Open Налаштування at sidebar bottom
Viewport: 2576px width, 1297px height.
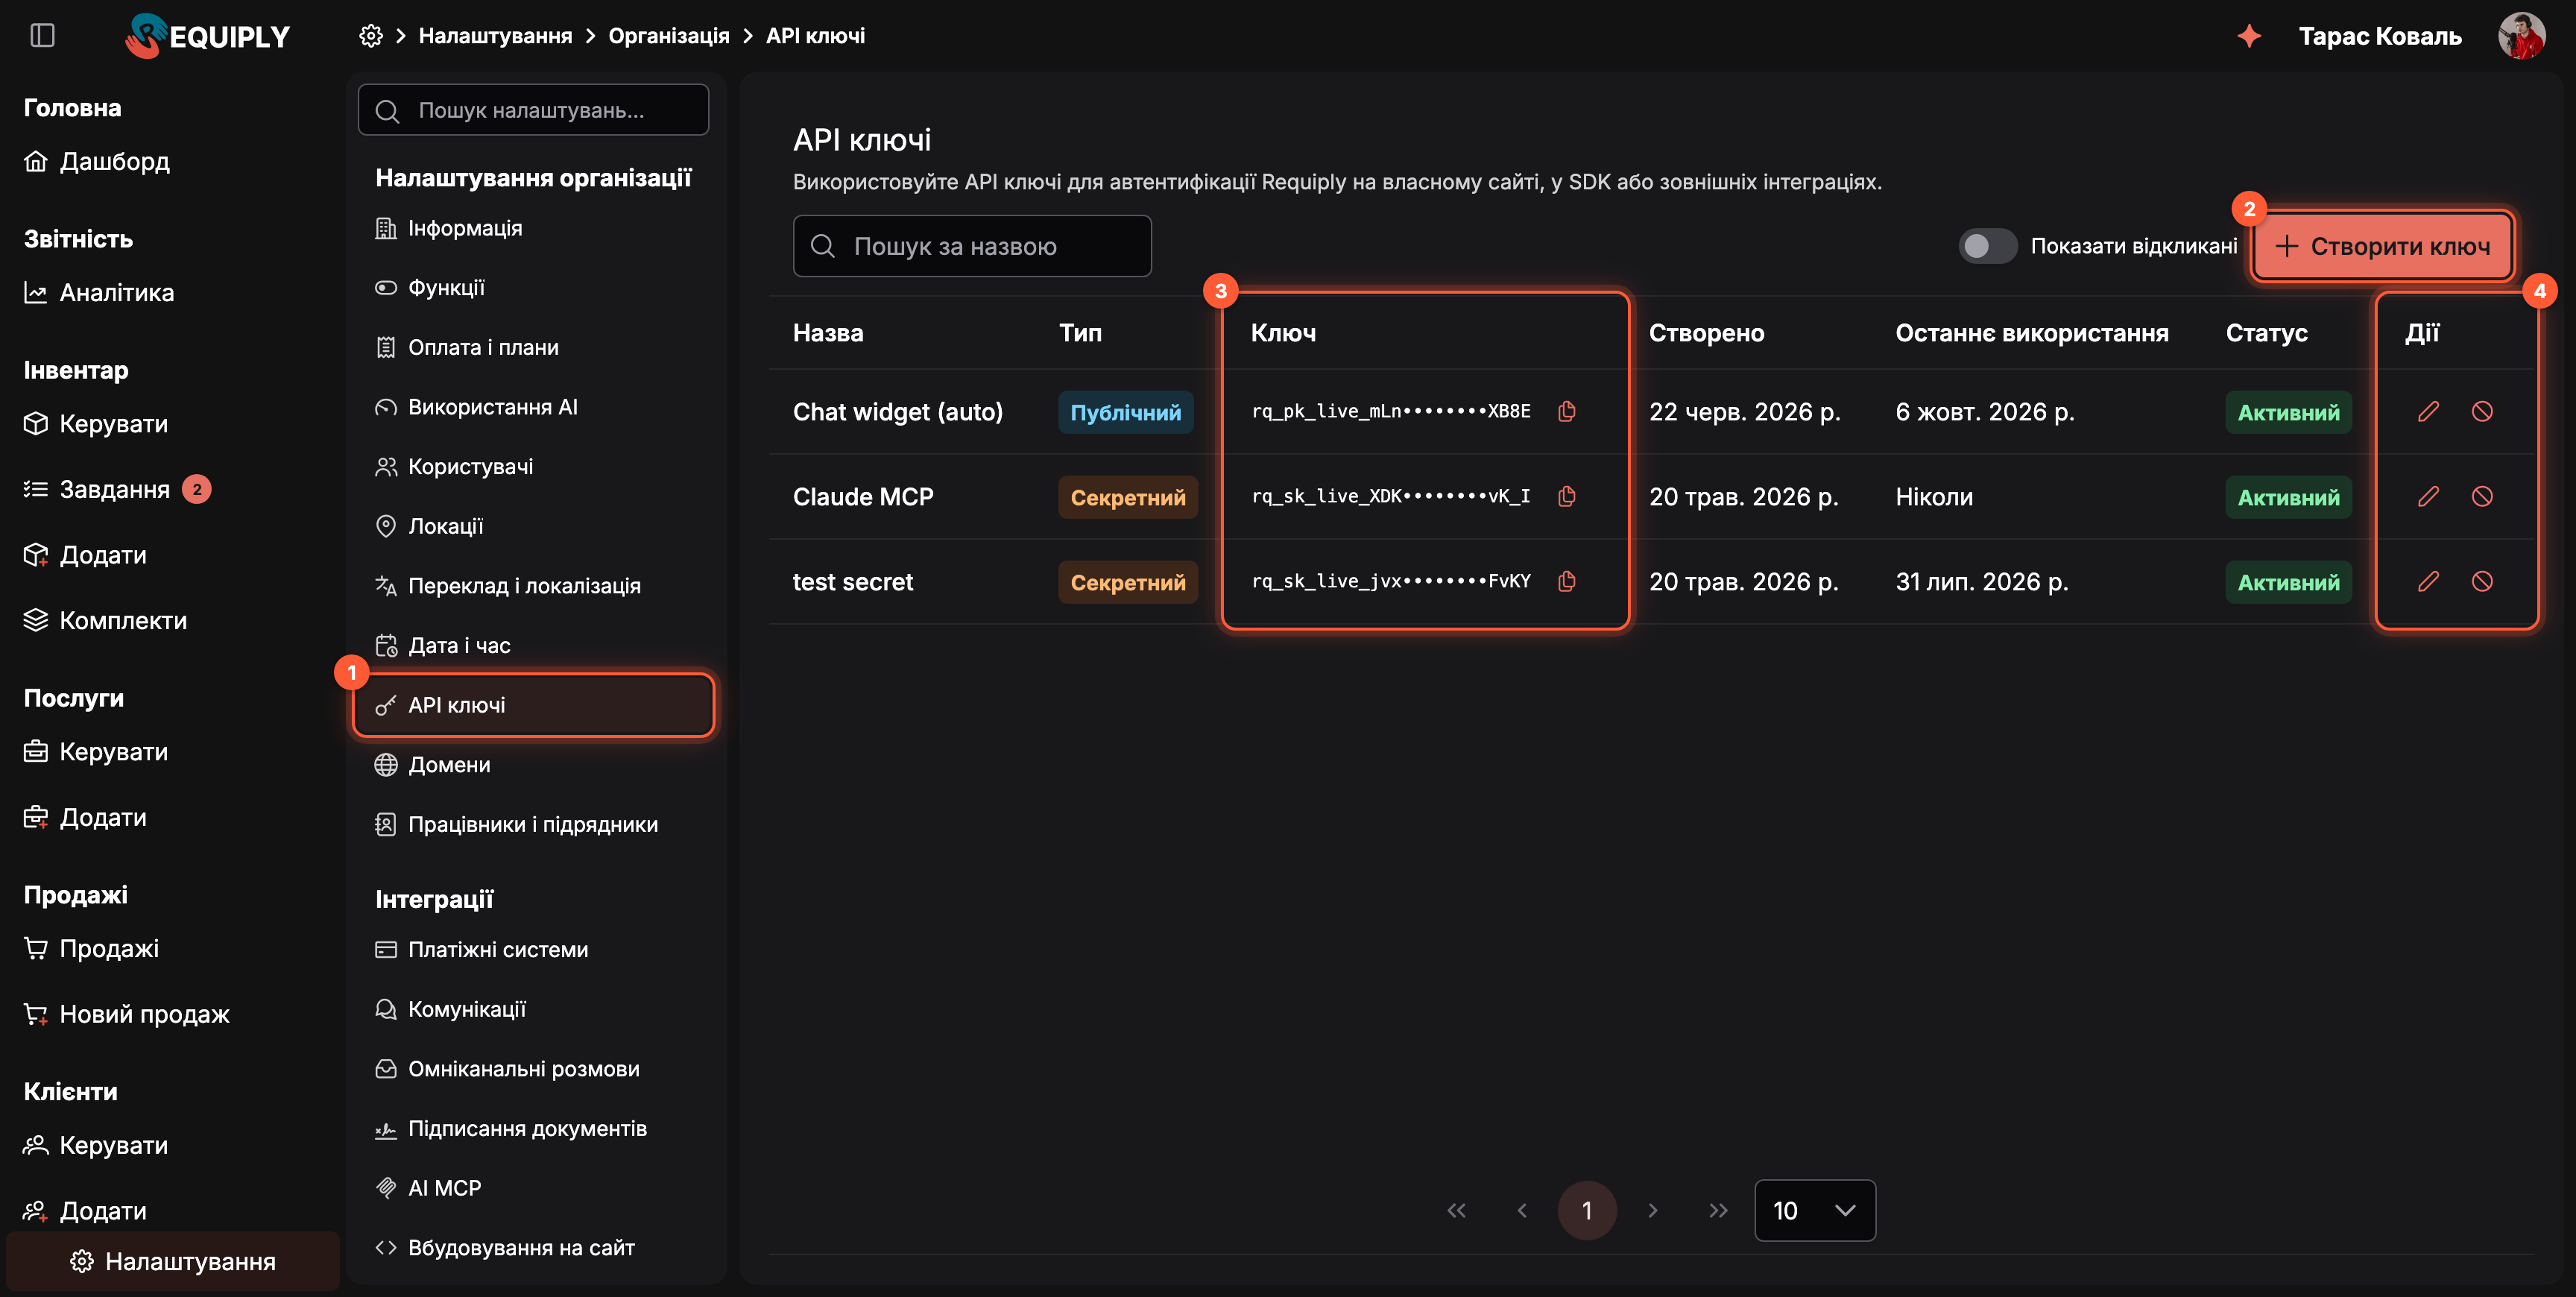173,1261
